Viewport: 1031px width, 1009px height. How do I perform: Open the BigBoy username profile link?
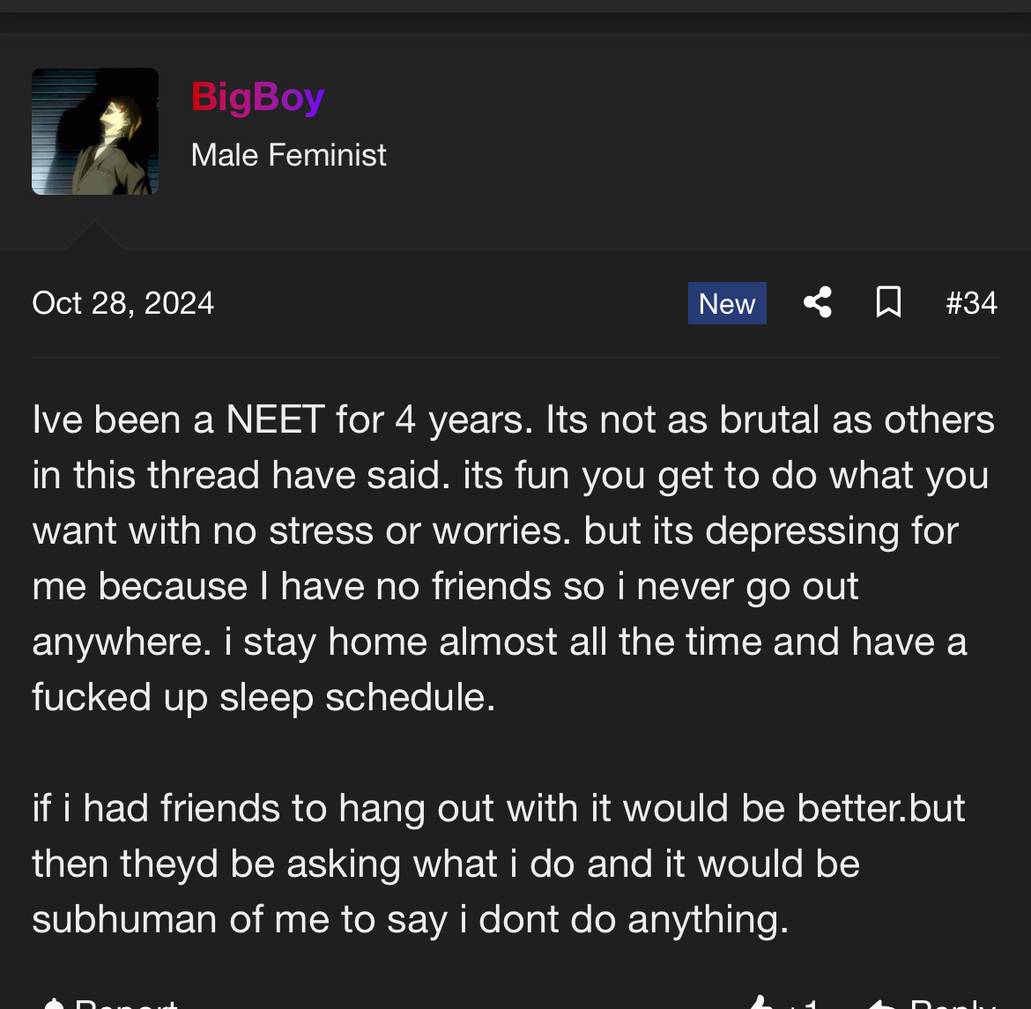coord(257,97)
